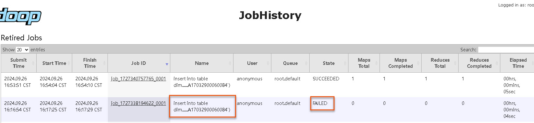
Task: Click sort icon in Name header
Action: (x=230, y=63)
